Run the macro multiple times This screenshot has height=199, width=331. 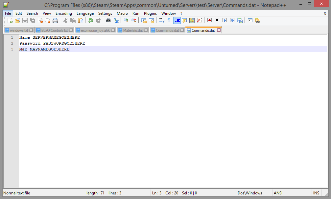(232, 20)
